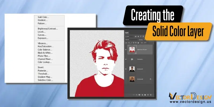The image size is (214, 107).
Task: Create a new group folder icon
Action: 145,95
